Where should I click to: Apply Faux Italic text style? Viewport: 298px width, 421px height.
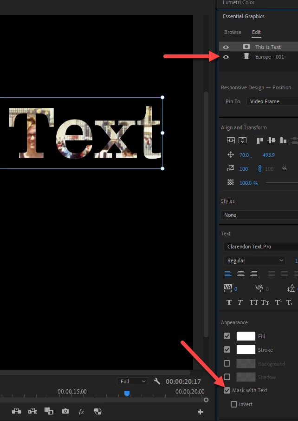(x=240, y=302)
